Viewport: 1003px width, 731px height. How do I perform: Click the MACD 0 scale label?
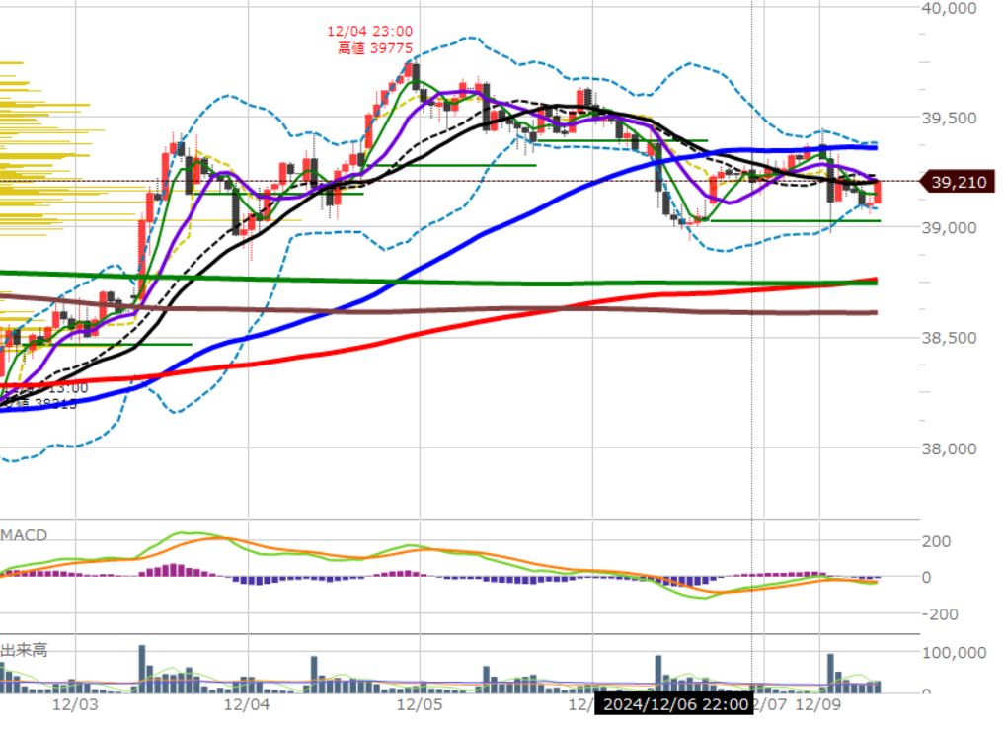(x=926, y=577)
